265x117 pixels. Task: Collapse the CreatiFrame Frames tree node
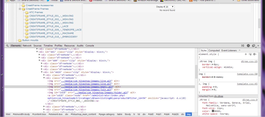click(x=20, y=9)
